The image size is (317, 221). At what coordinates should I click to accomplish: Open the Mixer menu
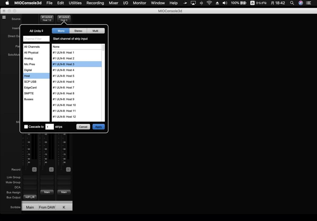(x=114, y=3)
